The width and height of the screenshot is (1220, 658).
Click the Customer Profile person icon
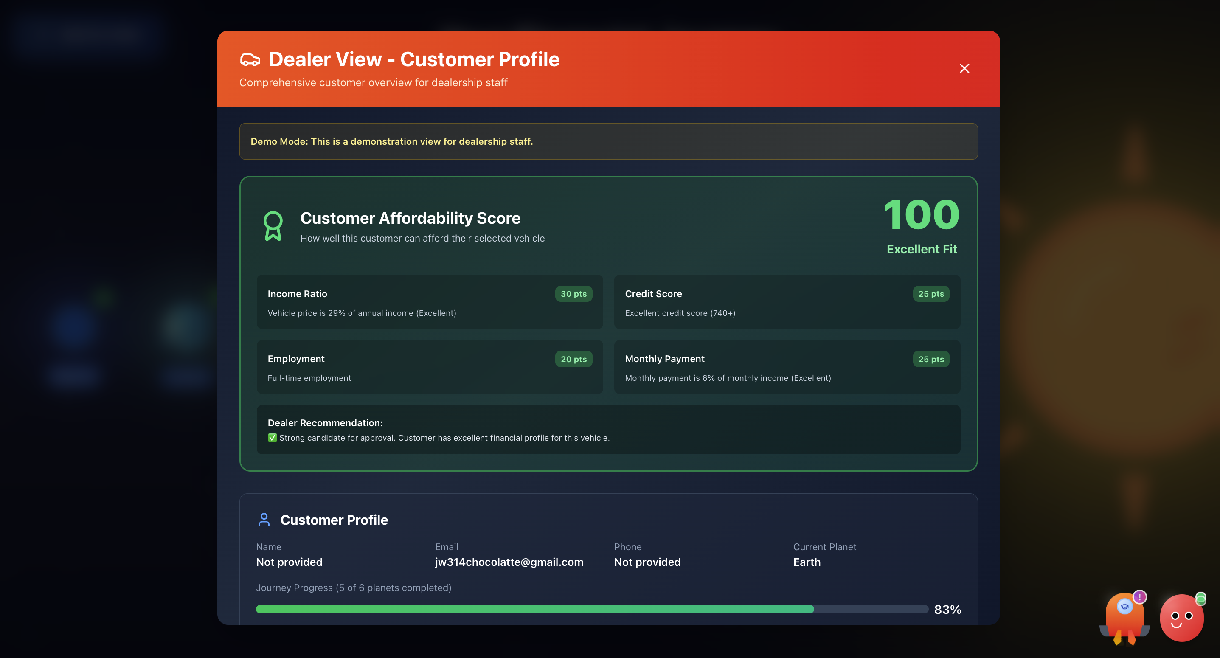[x=264, y=520]
